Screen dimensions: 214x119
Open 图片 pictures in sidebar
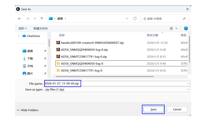[x=30, y=73]
